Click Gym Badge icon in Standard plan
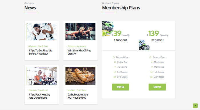 (115, 77)
